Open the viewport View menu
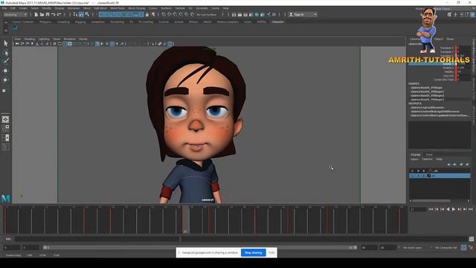The height and width of the screenshot is (268, 476). 18,39
